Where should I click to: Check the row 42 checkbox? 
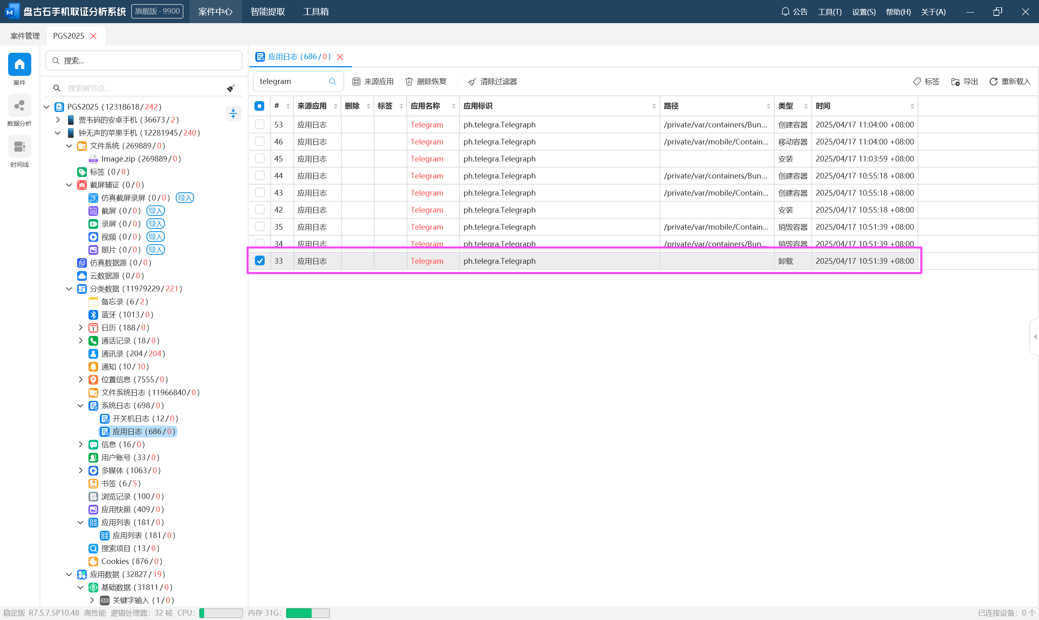(259, 210)
